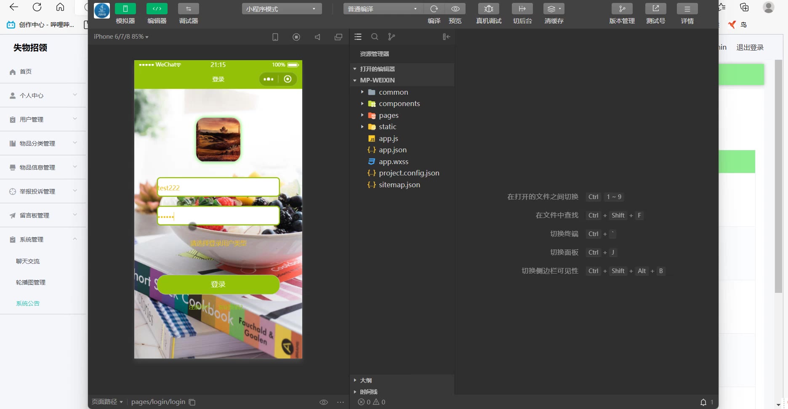This screenshot has width=788, height=409.
Task: Expand 留言板管理 in the browser sidebar
Action: click(x=43, y=215)
